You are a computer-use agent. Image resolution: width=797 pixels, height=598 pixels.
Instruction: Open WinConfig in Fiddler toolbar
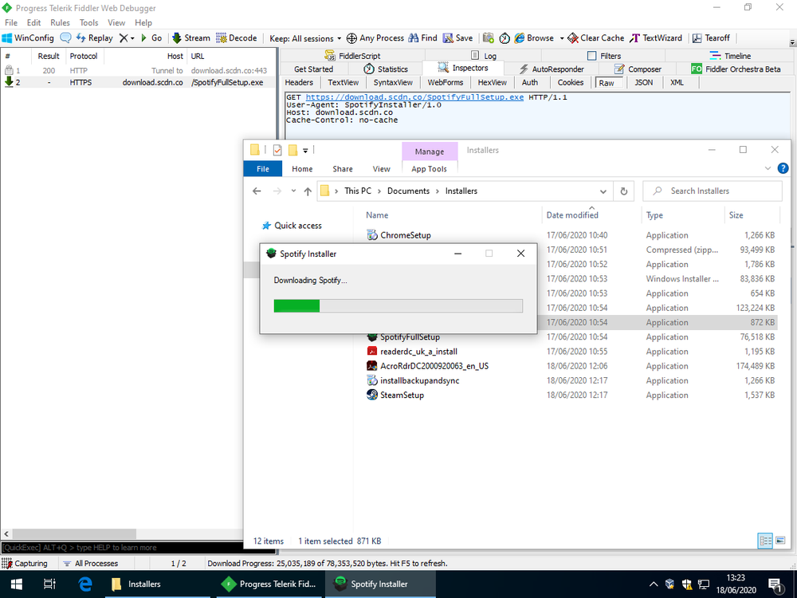click(x=28, y=38)
